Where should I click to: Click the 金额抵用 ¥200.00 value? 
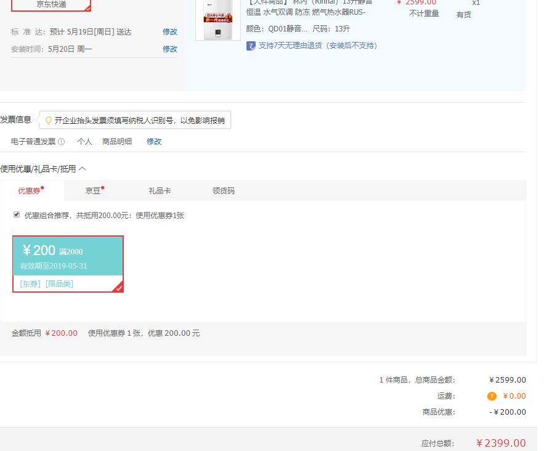click(61, 333)
